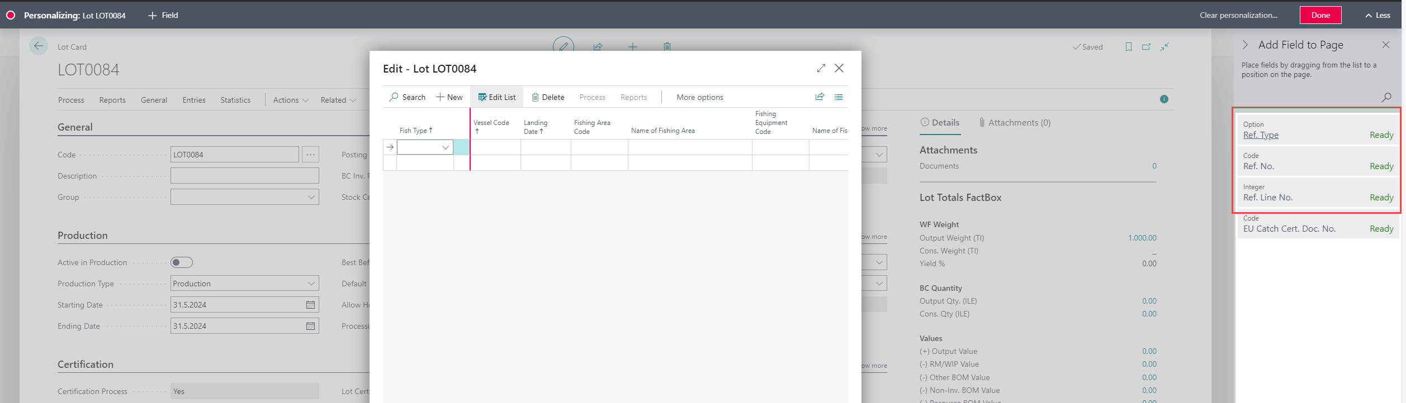The image size is (1406, 403).
Task: Expand the Production Type dropdown
Action: [311, 284]
